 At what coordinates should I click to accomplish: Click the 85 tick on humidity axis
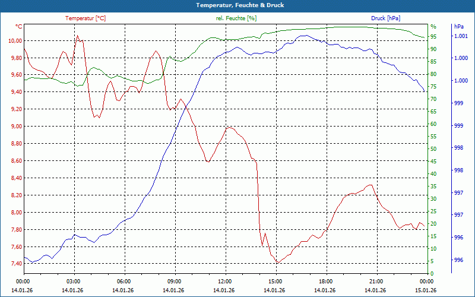433,62
